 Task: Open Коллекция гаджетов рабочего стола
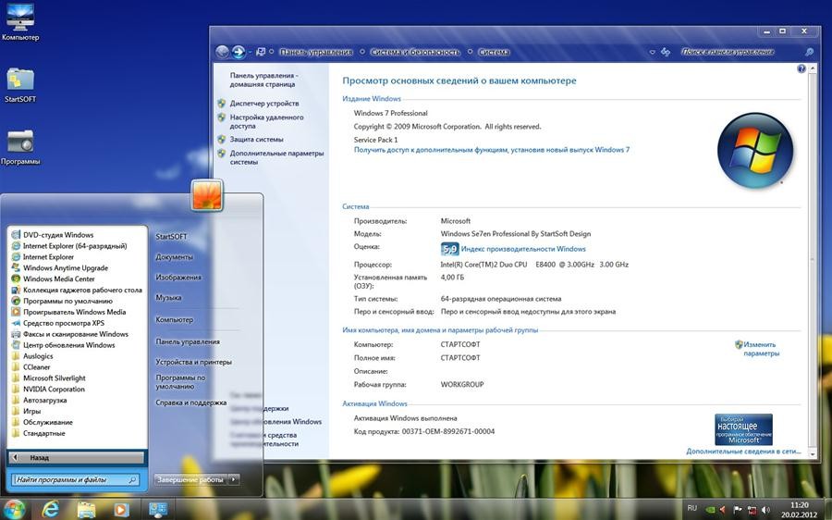point(78,290)
